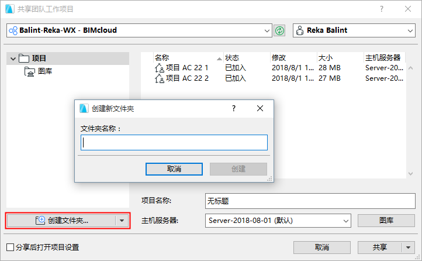Click the 修改 column header
This screenshot has height=261, width=422.
pos(293,57)
